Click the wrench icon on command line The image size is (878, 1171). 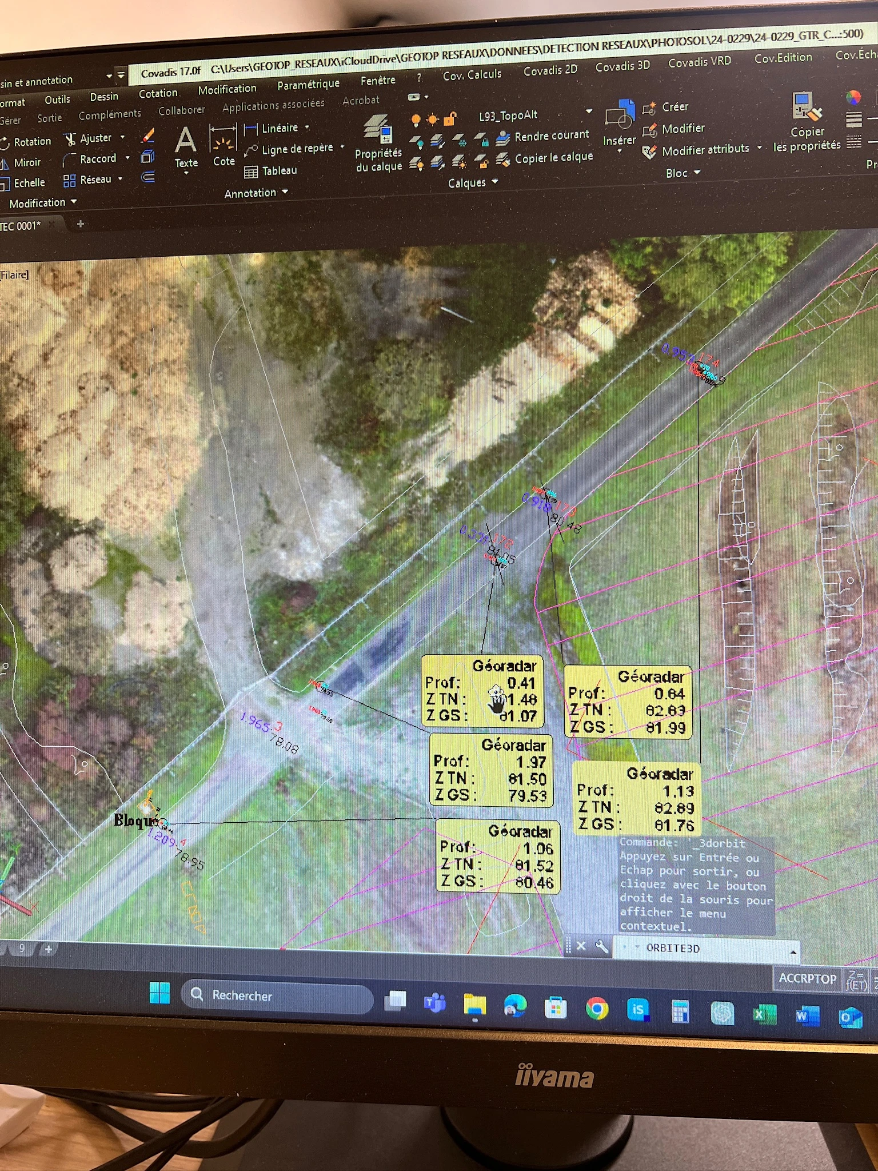pyautogui.click(x=601, y=946)
